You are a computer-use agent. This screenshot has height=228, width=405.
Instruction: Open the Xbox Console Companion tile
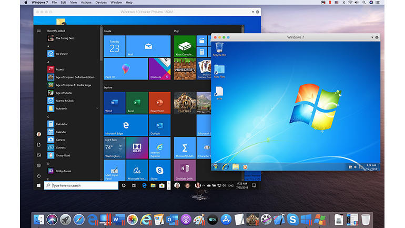185,46
